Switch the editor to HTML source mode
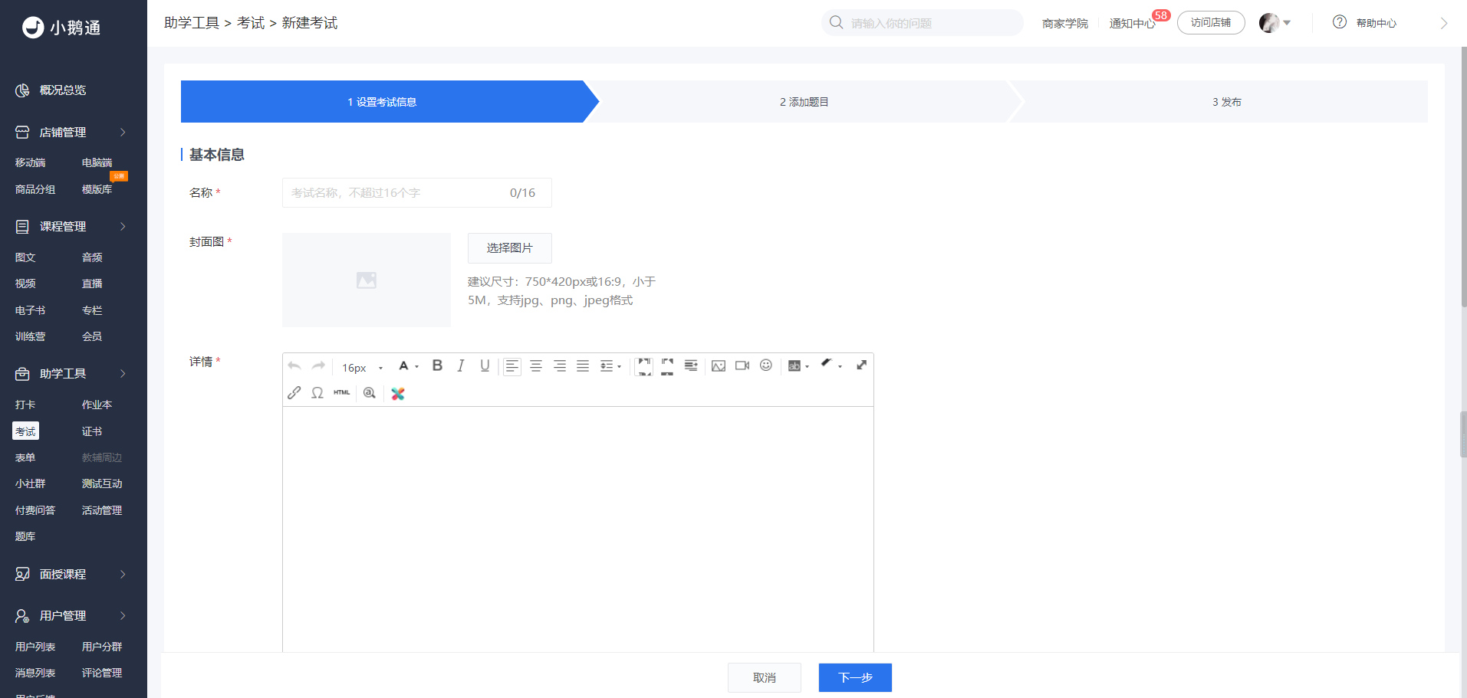This screenshot has height=698, width=1467. click(x=342, y=393)
